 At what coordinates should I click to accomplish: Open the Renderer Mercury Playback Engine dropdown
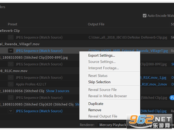135,125
